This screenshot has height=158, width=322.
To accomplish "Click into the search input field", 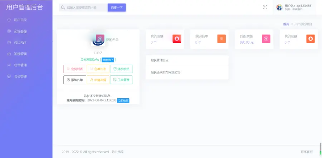I will [86, 8].
